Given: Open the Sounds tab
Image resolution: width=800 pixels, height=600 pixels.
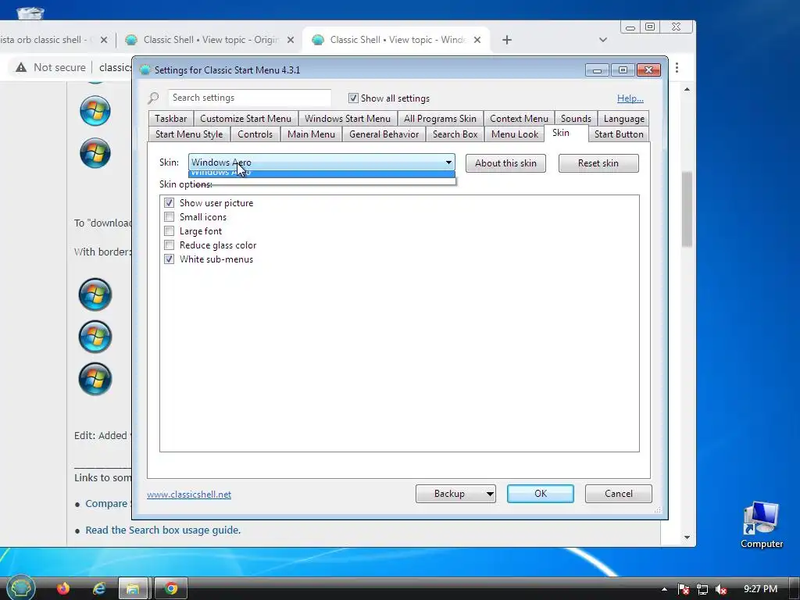Looking at the screenshot, I should point(576,119).
